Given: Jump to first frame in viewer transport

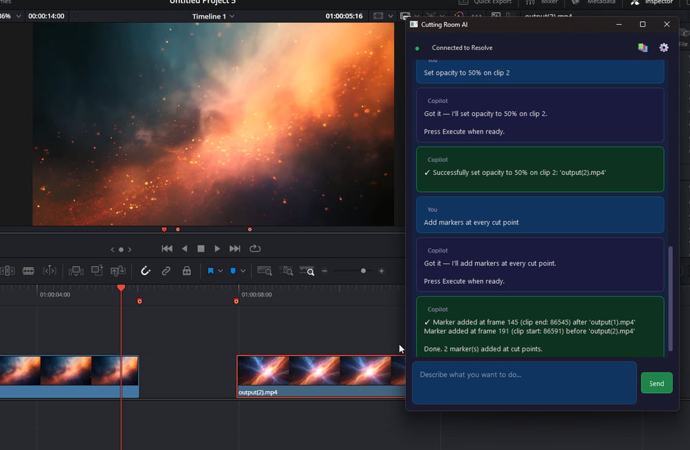Looking at the screenshot, I should (167, 248).
